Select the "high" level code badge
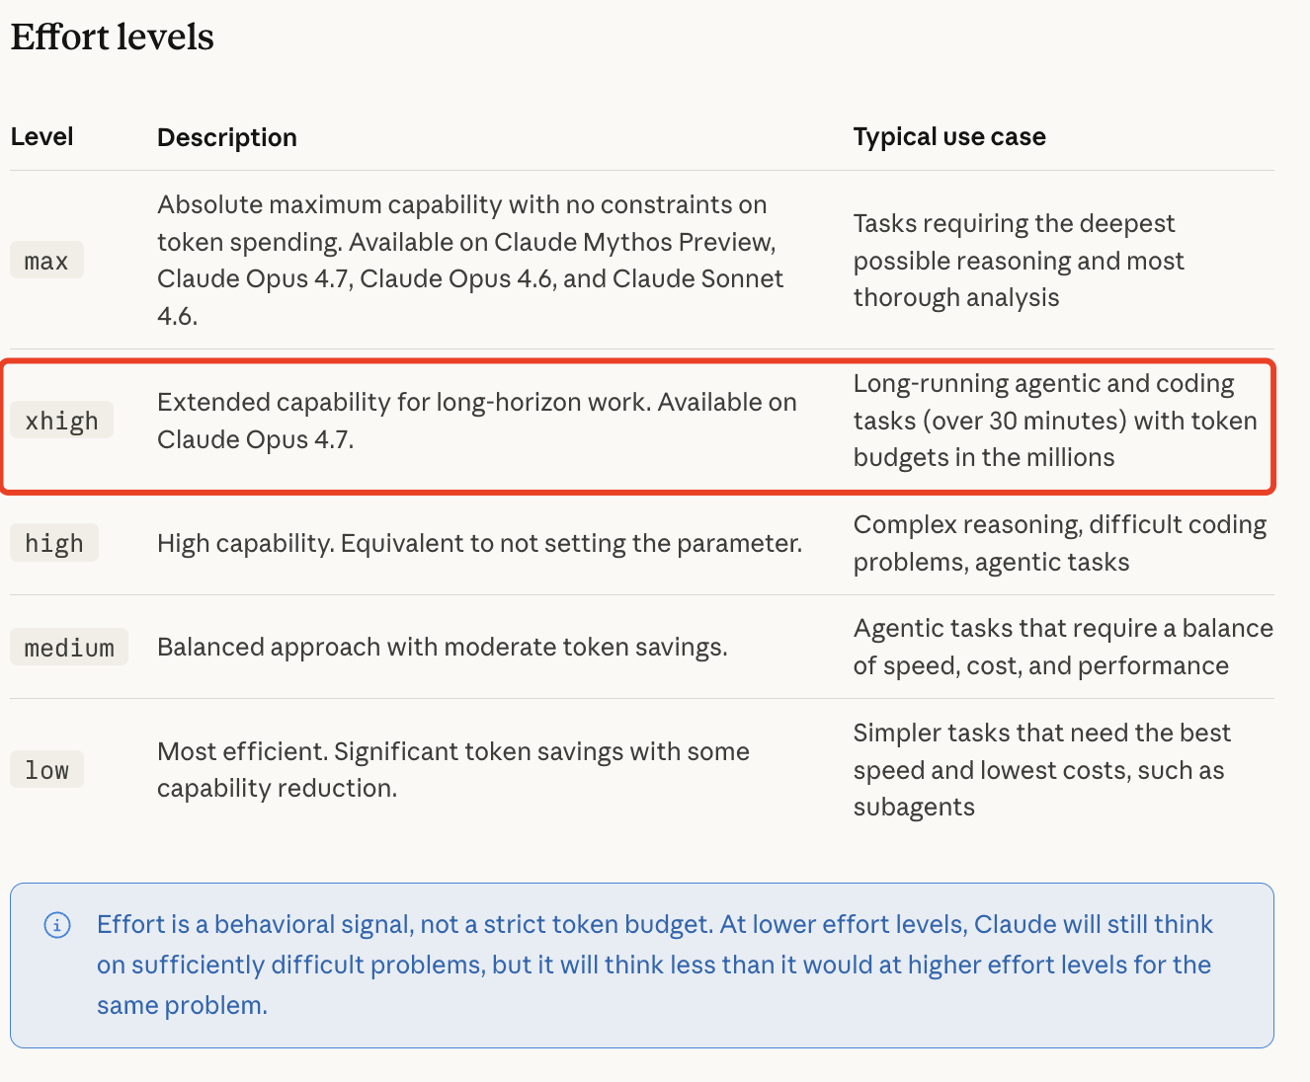Viewport: 1310px width, 1082px height. (54, 543)
